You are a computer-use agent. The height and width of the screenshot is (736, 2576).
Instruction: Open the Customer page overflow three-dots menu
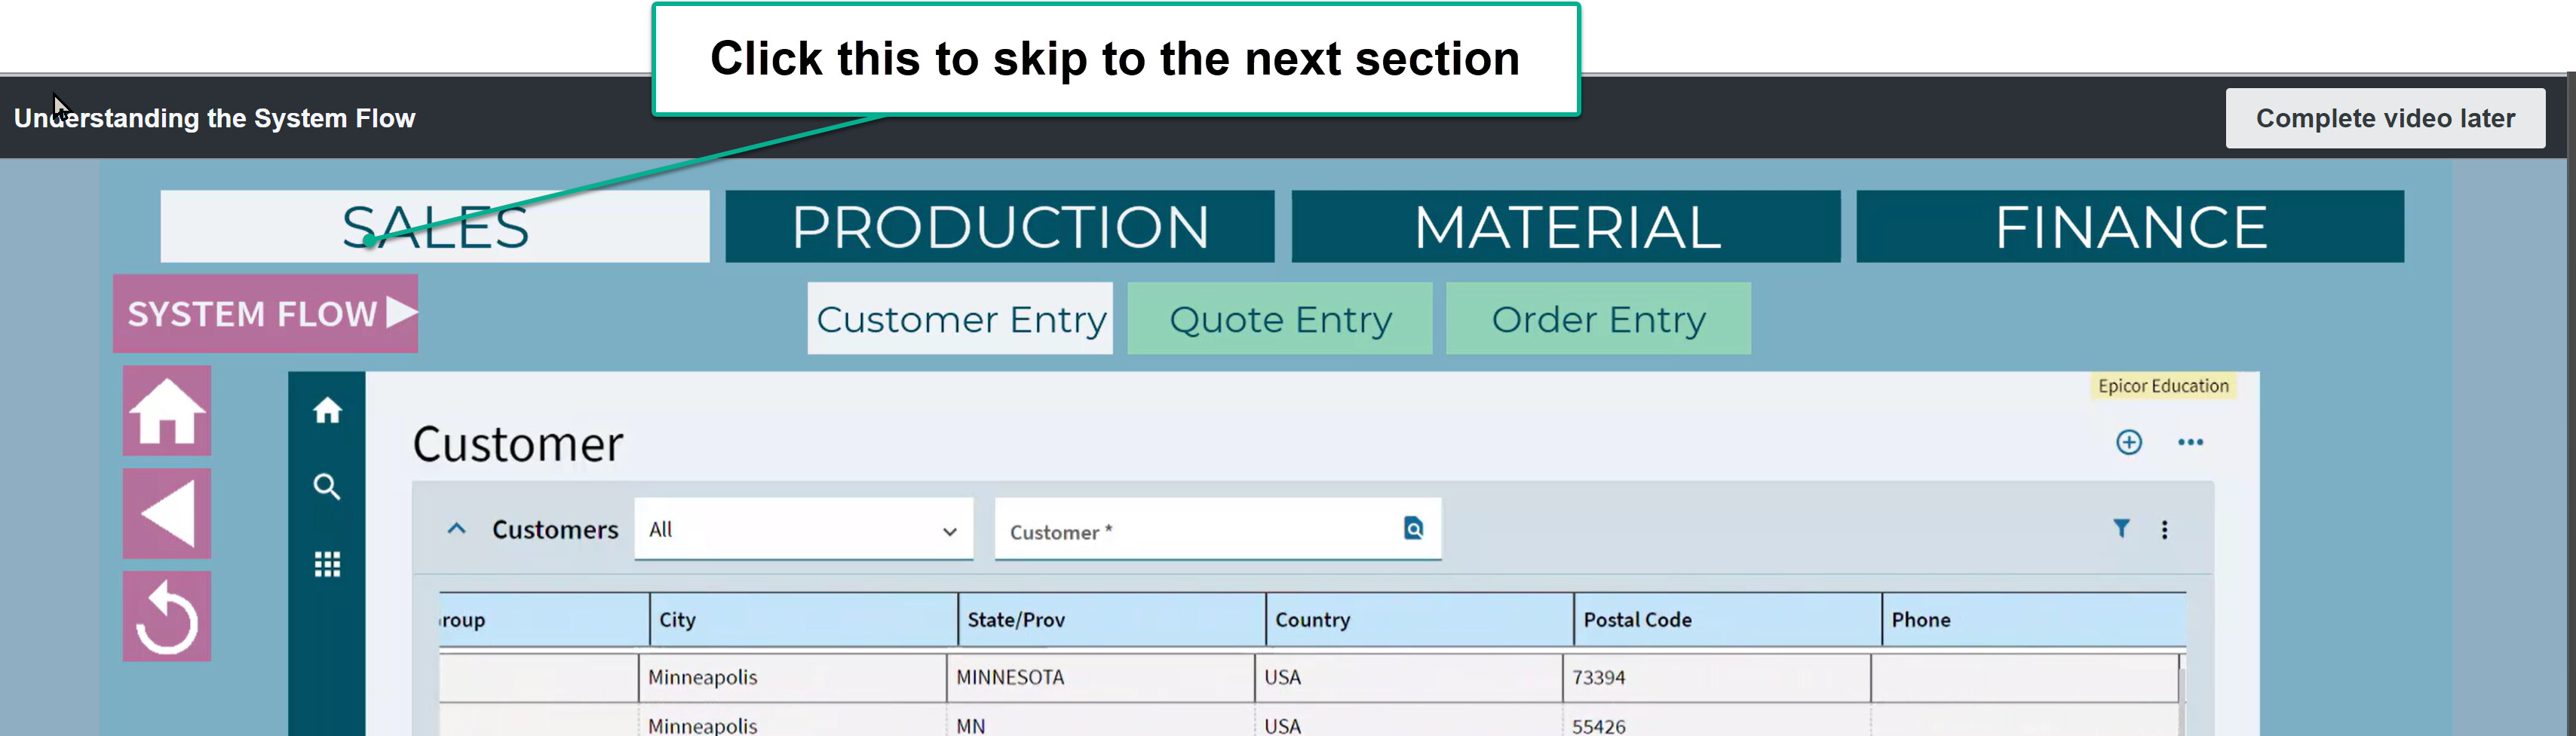[x=2190, y=442]
